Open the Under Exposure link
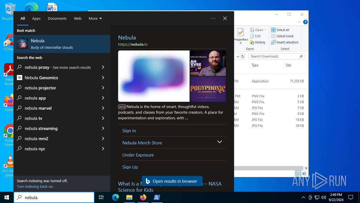 click(x=138, y=155)
